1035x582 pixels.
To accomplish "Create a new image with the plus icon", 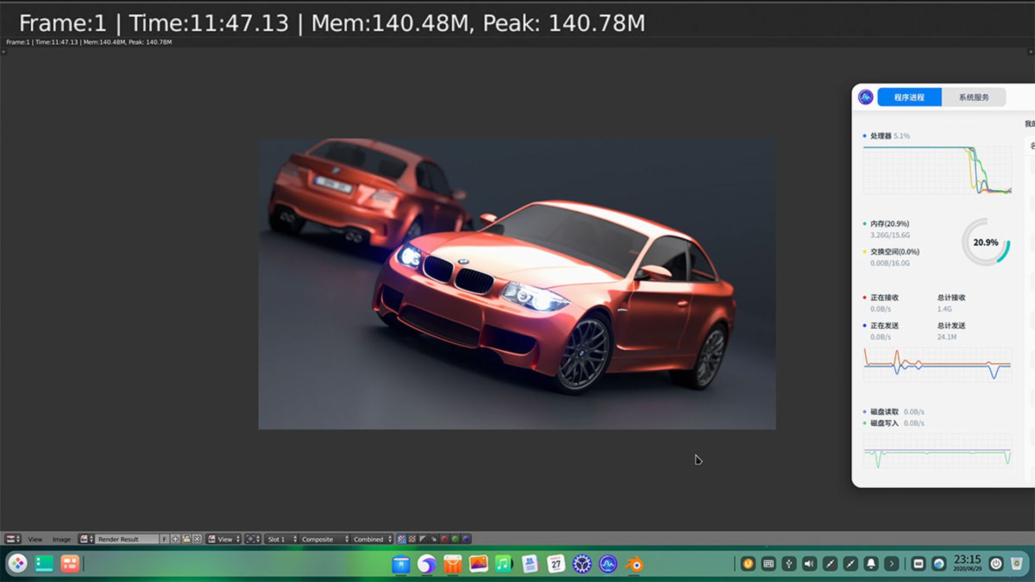I will coord(175,539).
